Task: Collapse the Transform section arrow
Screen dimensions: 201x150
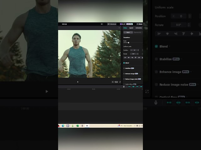Action: pyautogui.click(x=131, y=37)
